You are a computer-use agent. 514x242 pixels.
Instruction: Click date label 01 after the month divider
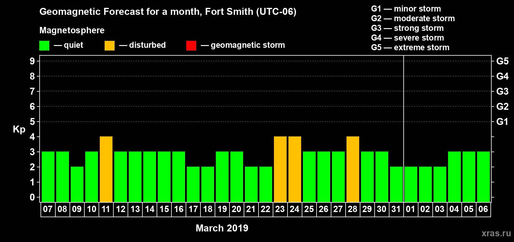[x=411, y=209]
